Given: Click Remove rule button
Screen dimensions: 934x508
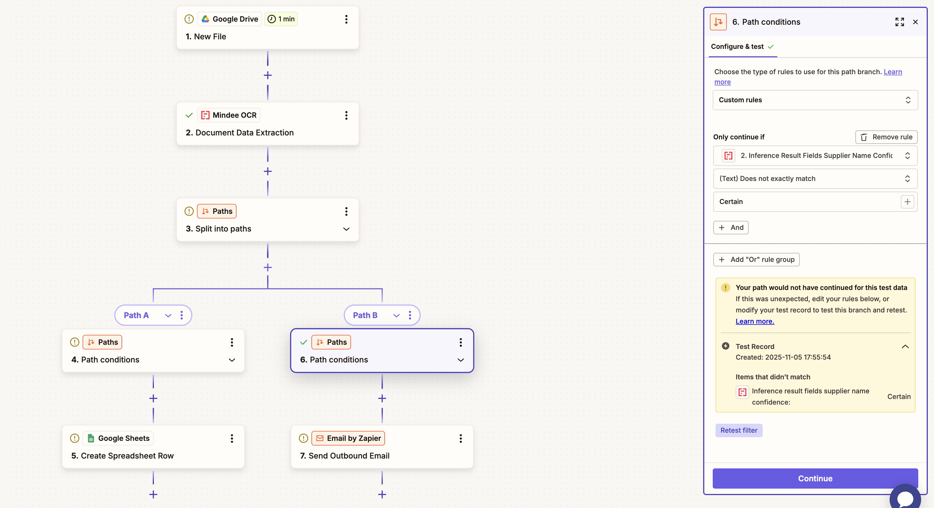Looking at the screenshot, I should click(x=886, y=137).
